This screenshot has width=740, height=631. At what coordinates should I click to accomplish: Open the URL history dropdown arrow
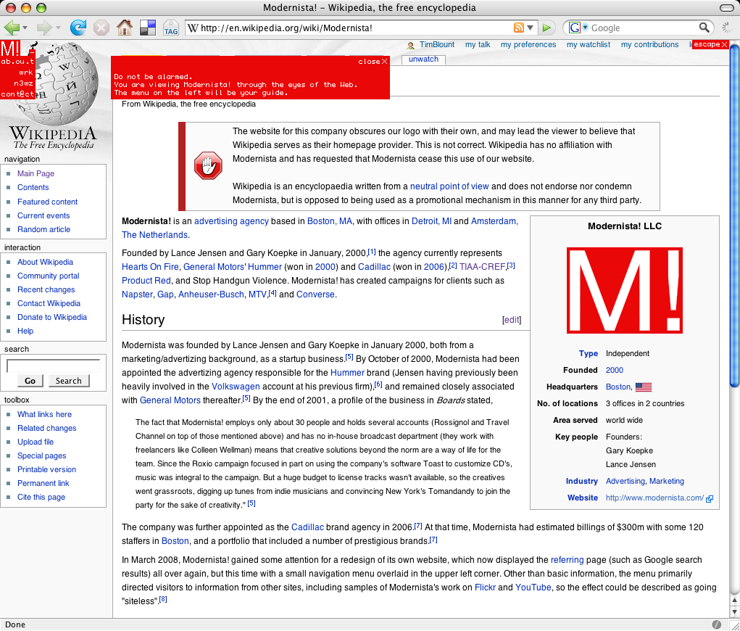click(x=530, y=28)
